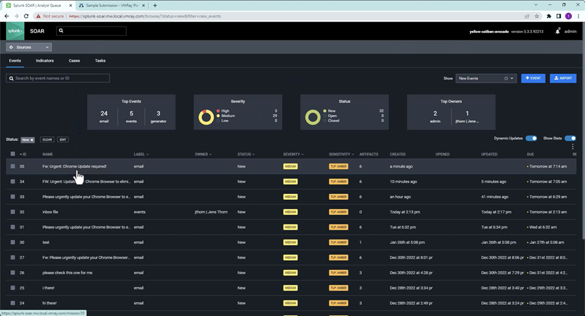Click the browser back arrow

[6, 16]
